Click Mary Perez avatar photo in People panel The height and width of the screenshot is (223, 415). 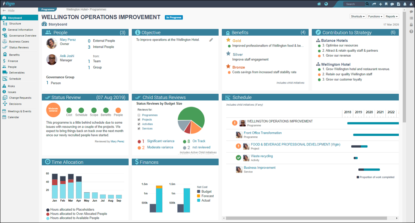[x=52, y=43]
